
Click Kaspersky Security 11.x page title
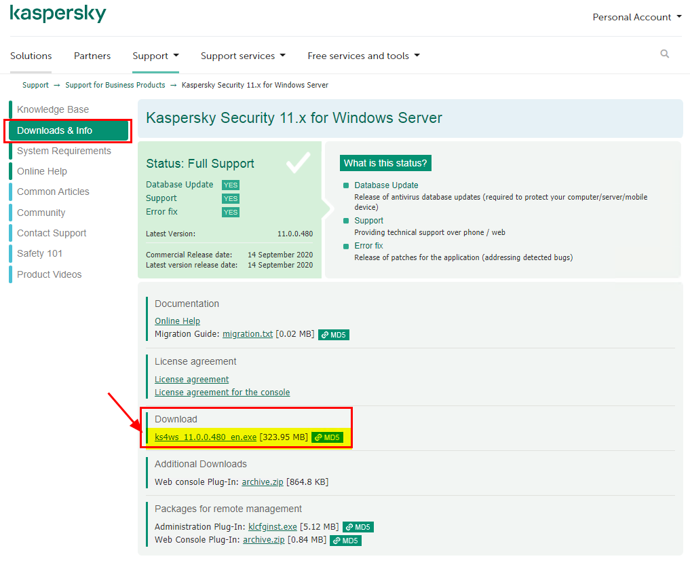pos(294,118)
